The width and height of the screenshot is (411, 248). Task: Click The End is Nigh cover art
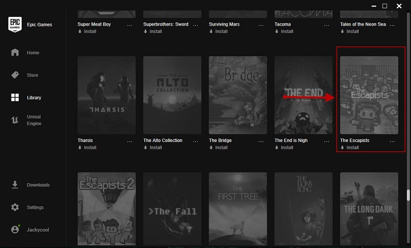pos(304,95)
